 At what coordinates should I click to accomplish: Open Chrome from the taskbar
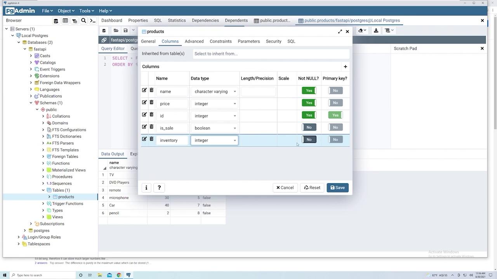[119, 275]
